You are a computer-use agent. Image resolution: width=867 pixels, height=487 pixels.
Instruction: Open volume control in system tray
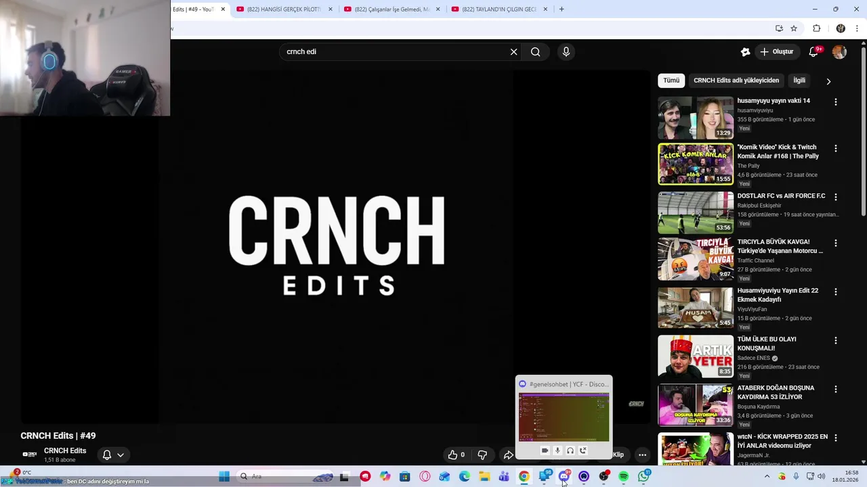coord(821,477)
